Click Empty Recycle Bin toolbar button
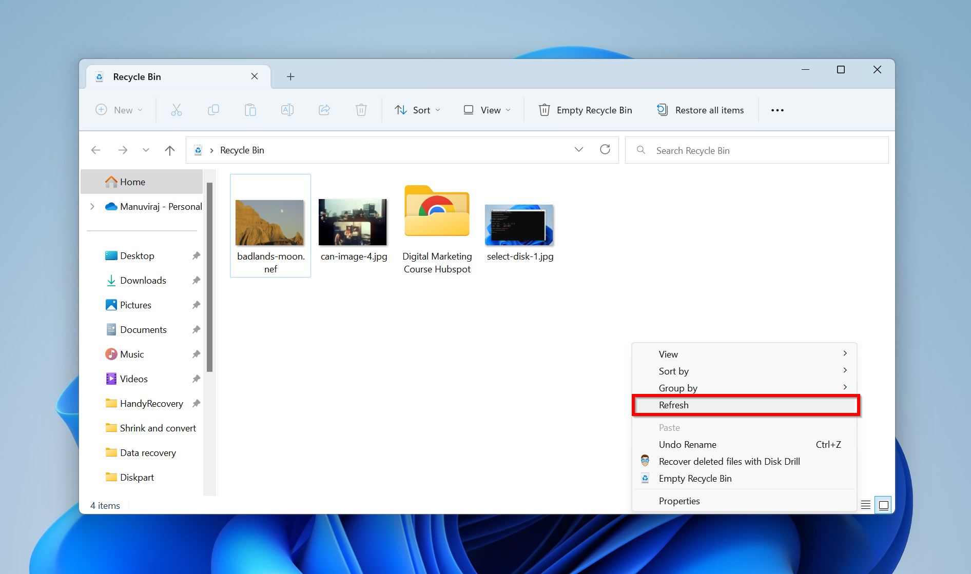This screenshot has height=574, width=971. (586, 110)
